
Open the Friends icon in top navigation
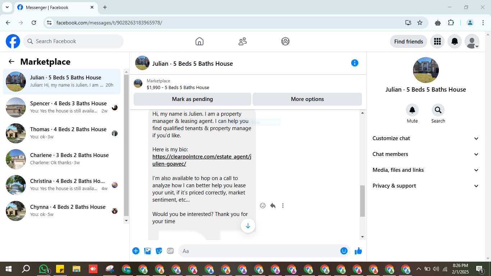coord(243,41)
